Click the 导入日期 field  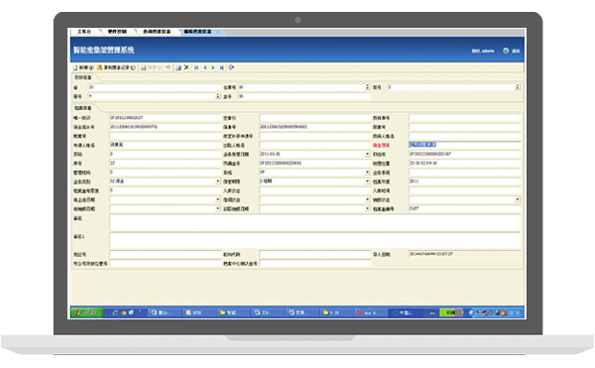464,254
